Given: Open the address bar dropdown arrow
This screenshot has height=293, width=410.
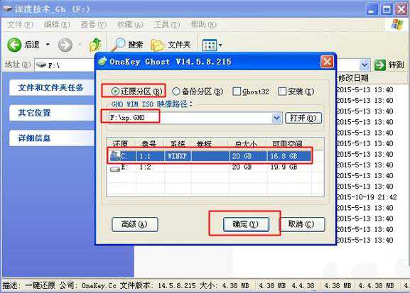Looking at the screenshot, I should tap(365, 65).
